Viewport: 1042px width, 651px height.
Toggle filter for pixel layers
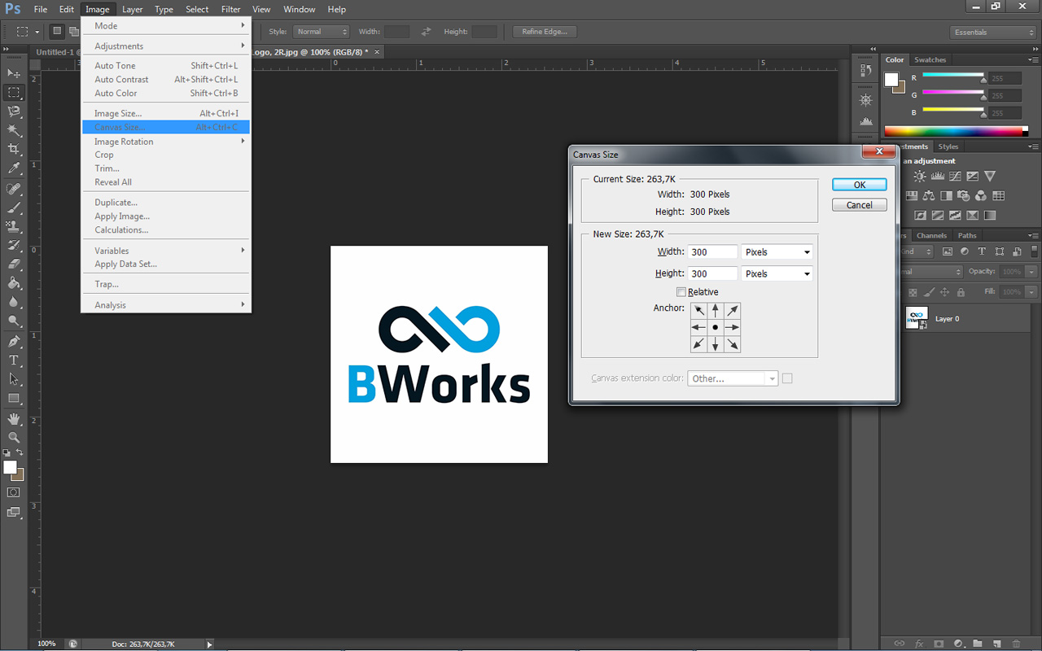pos(947,251)
